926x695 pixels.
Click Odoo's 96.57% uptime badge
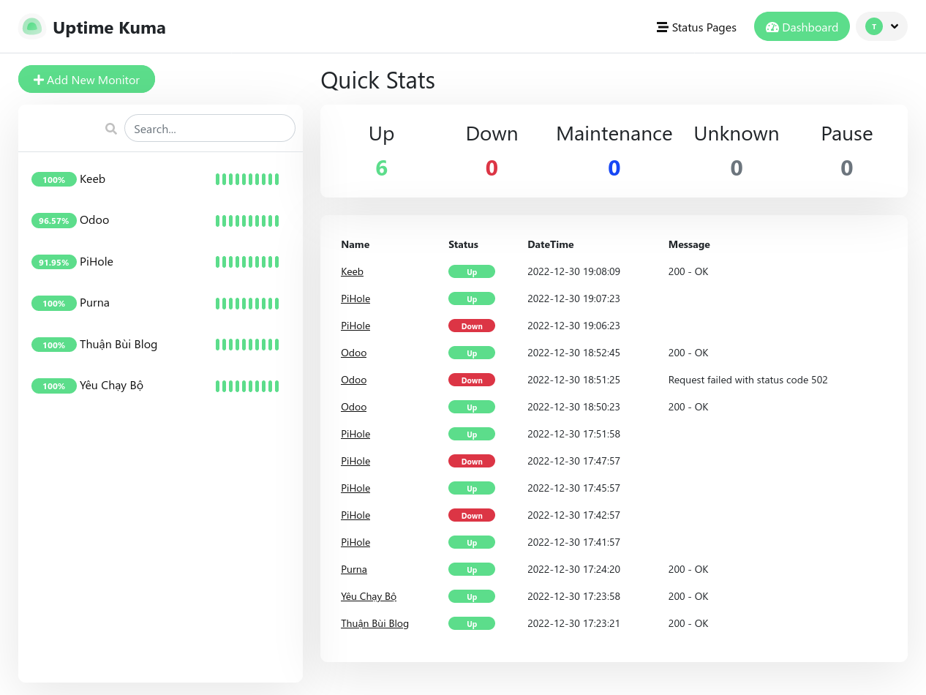click(53, 220)
